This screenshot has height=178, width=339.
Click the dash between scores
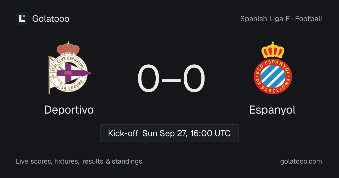[x=171, y=80]
